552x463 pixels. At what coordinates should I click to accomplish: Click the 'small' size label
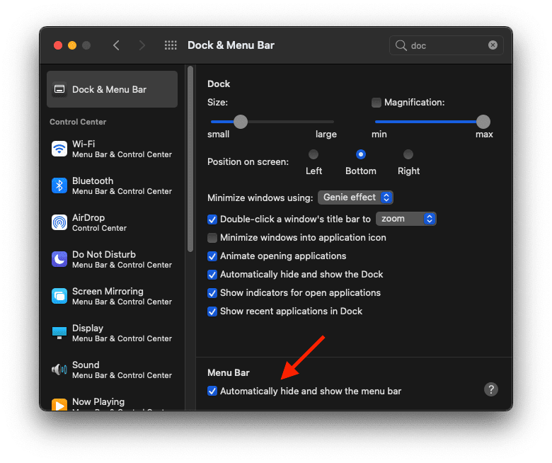(218, 134)
